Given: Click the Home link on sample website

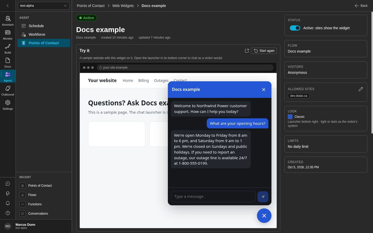Looking at the screenshot, I should [x=128, y=81].
